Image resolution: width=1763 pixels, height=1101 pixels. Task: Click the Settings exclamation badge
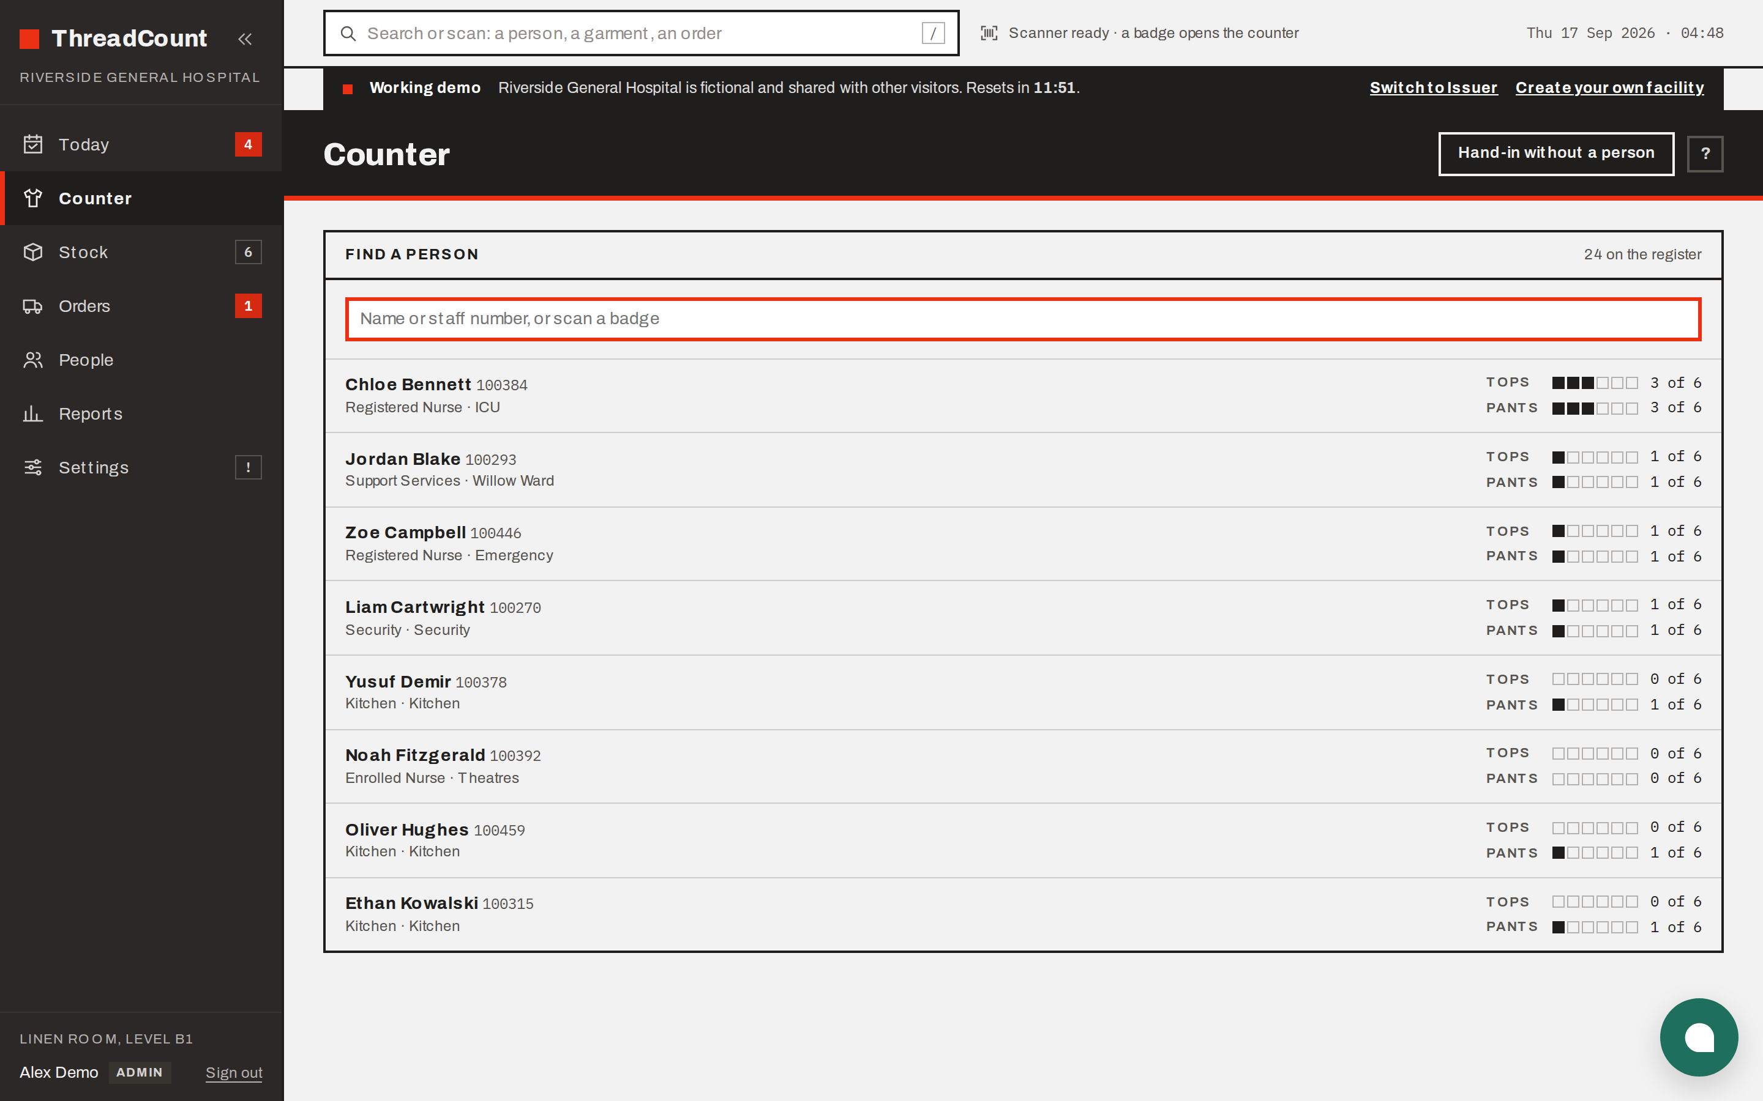[x=249, y=467]
